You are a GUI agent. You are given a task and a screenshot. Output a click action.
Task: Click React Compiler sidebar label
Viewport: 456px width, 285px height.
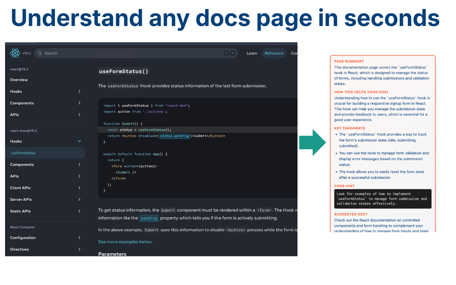pyautogui.click(x=22, y=227)
